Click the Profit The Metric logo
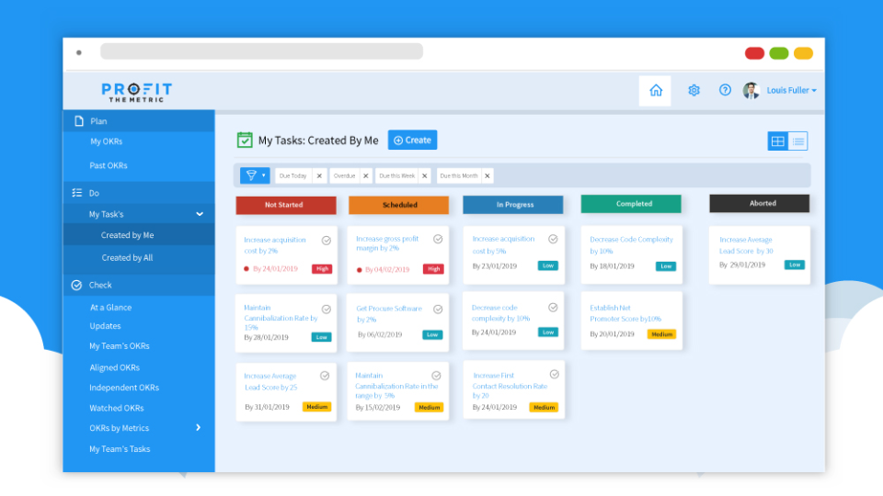883x496 pixels. coord(136,92)
